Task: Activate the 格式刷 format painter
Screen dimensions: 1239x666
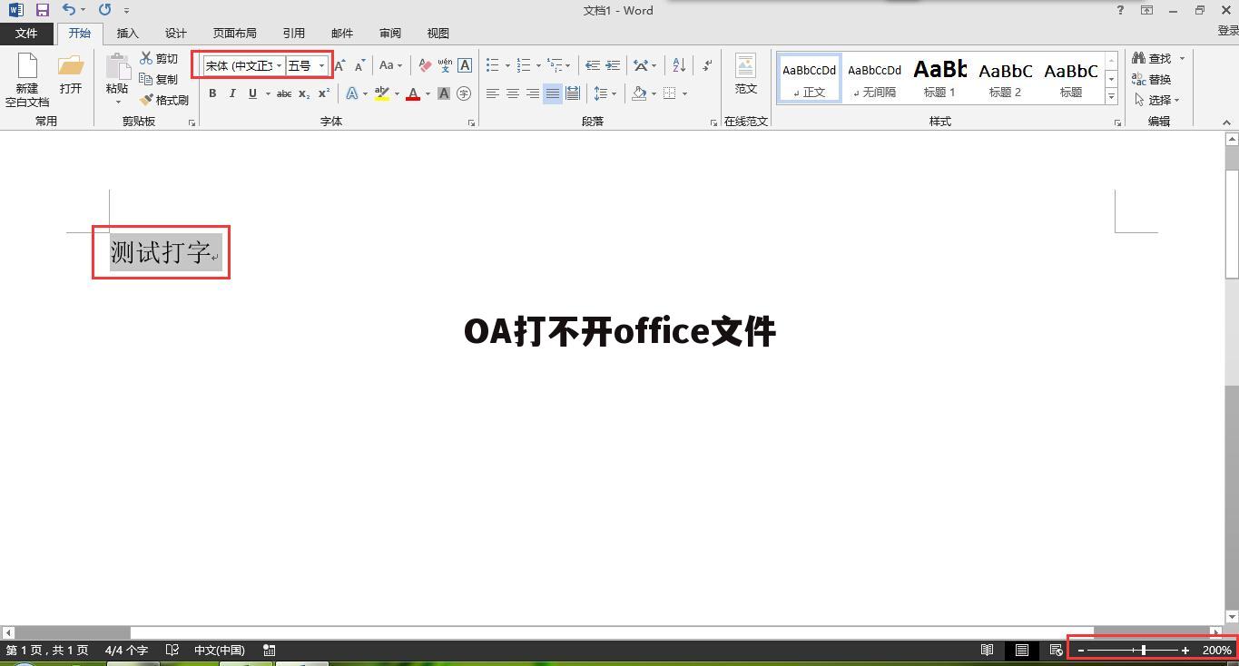Action: tap(164, 100)
